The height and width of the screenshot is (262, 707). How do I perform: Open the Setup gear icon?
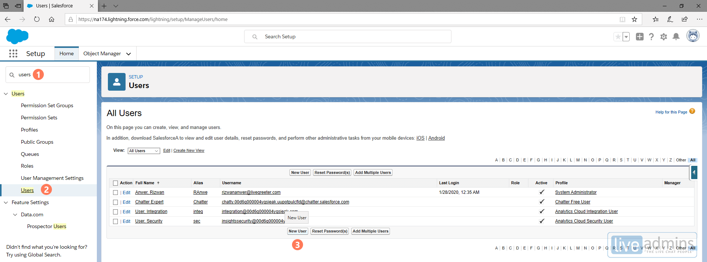[x=664, y=36]
